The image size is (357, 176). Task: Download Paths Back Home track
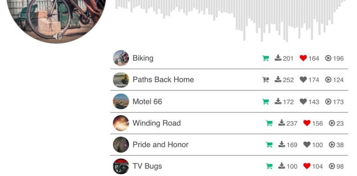(278, 79)
